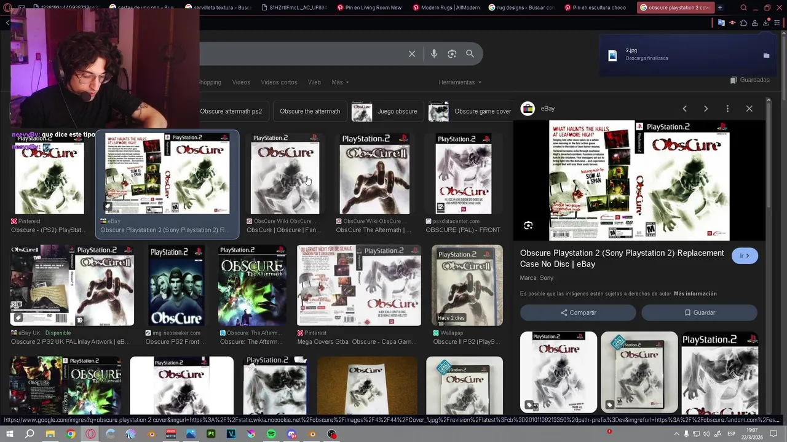
Task: Switch to the Videos search tab
Action: (x=241, y=82)
